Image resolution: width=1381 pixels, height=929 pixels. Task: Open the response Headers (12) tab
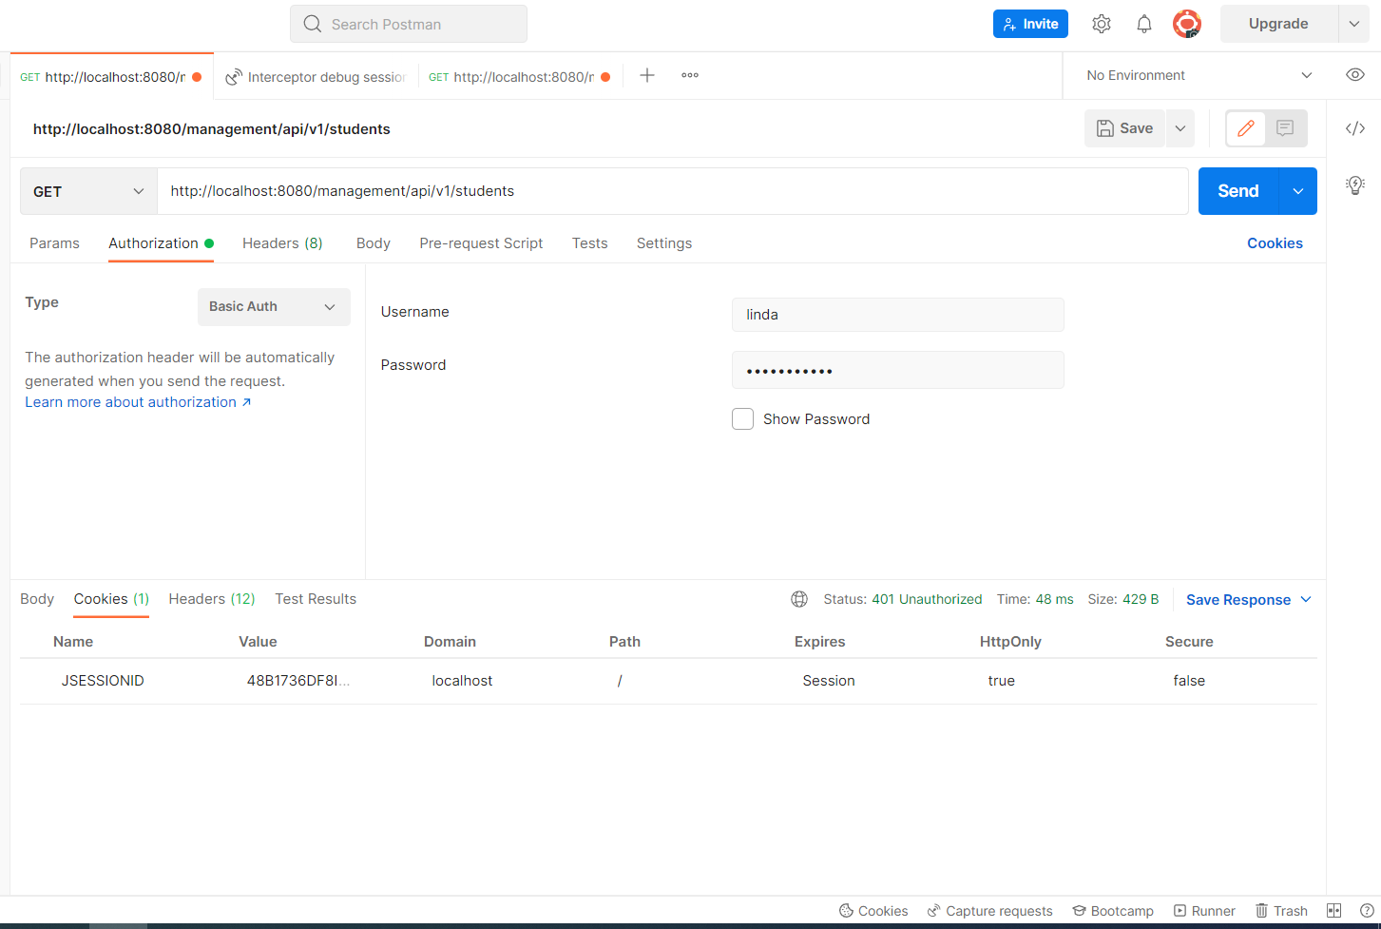pos(212,599)
